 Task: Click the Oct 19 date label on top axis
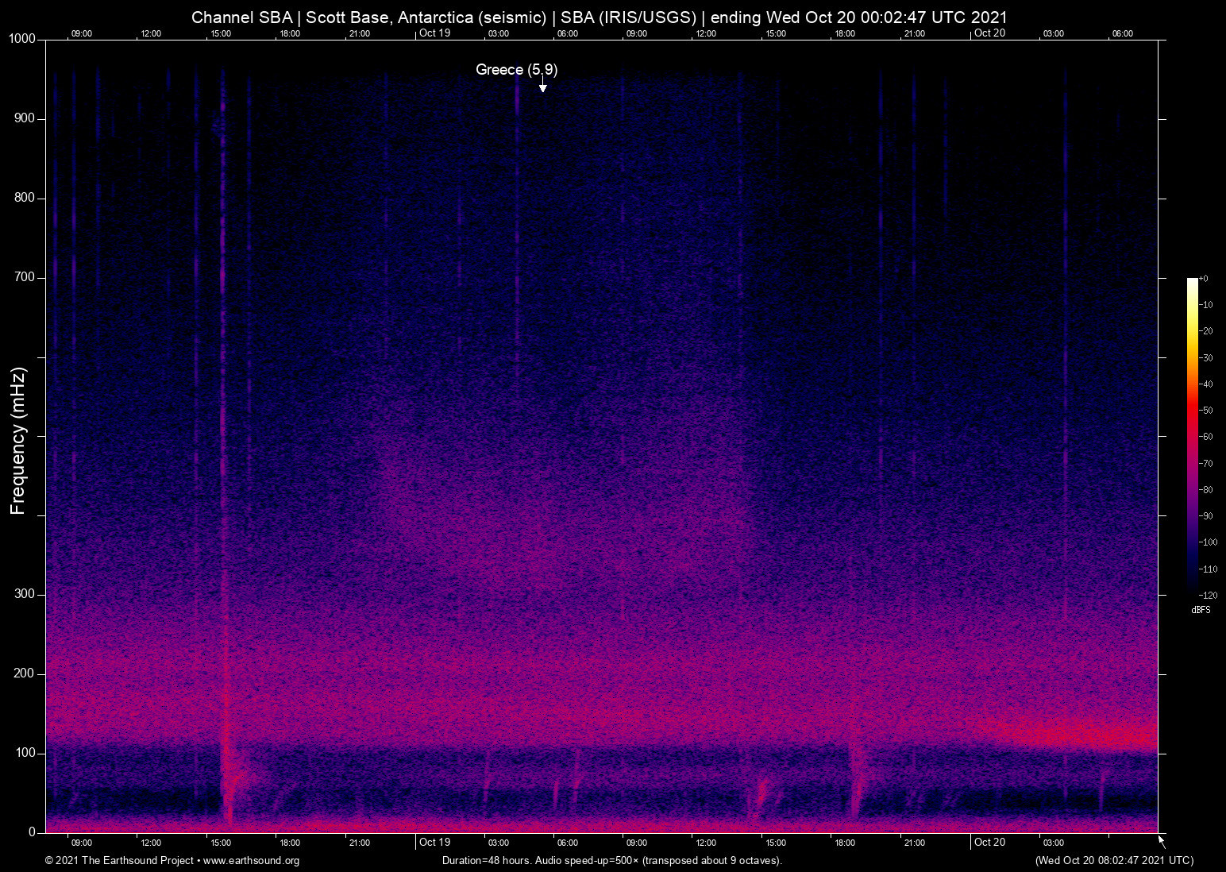click(434, 33)
